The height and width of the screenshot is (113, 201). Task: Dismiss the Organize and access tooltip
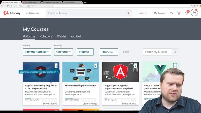pos(58,72)
